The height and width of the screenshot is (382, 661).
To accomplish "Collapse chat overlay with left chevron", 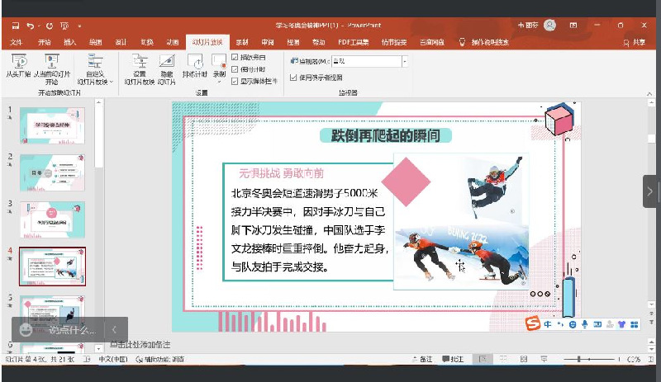I will [114, 330].
